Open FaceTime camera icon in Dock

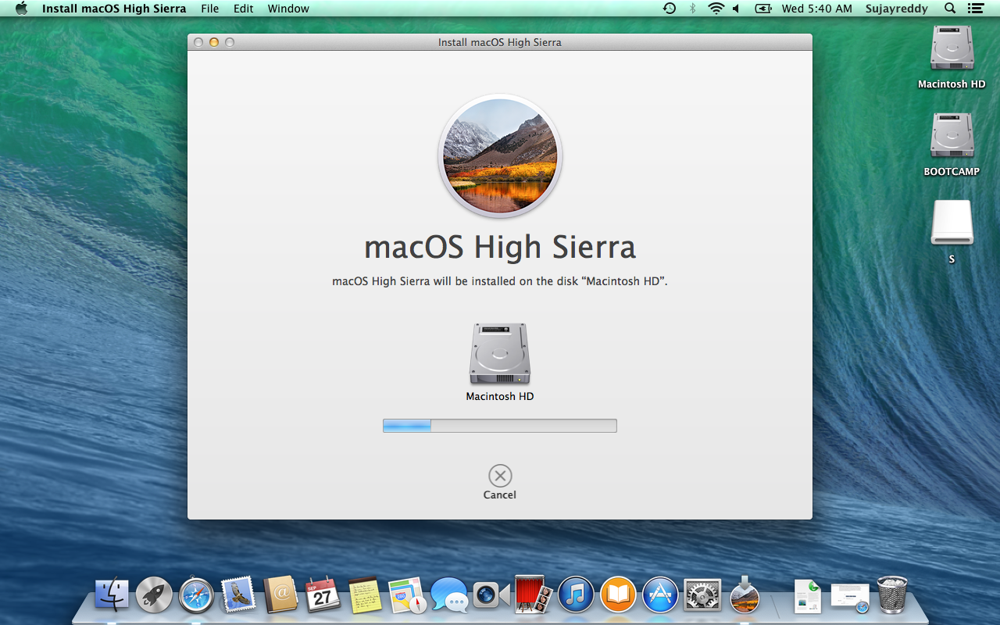coord(491,595)
